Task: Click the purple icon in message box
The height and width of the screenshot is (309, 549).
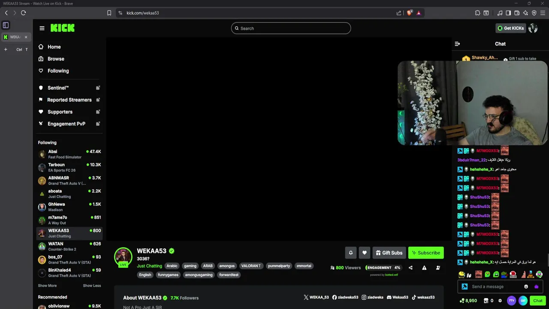Action: (536, 287)
